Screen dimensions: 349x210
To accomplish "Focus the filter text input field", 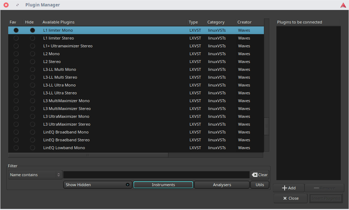I will tap(156, 175).
